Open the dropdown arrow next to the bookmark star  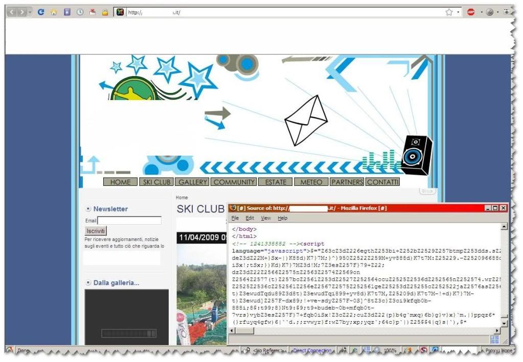[458, 12]
